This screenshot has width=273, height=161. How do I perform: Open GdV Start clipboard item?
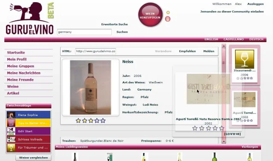(x=29, y=131)
